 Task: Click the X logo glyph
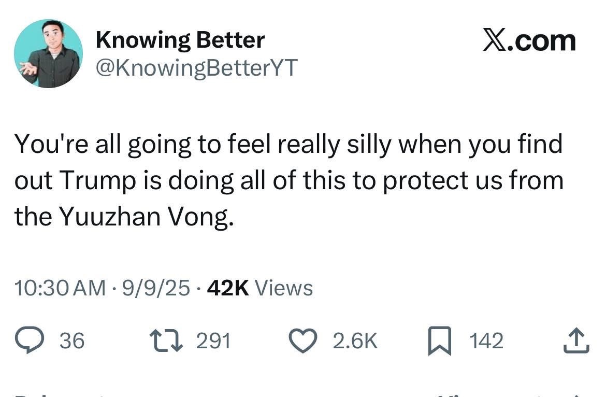coord(494,41)
